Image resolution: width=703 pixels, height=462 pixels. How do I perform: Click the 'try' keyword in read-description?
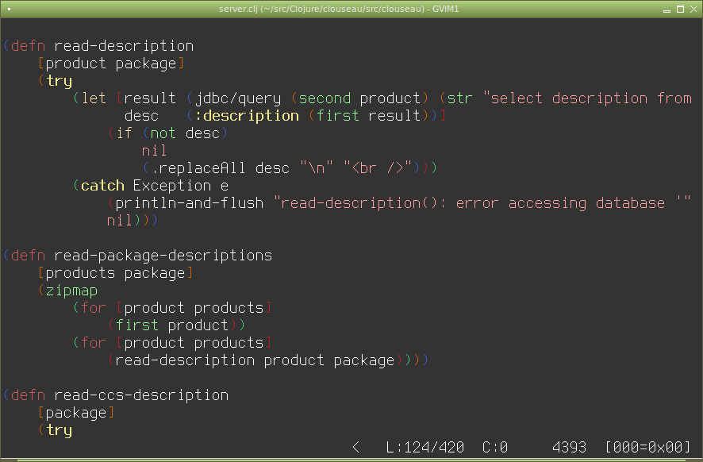click(x=60, y=81)
